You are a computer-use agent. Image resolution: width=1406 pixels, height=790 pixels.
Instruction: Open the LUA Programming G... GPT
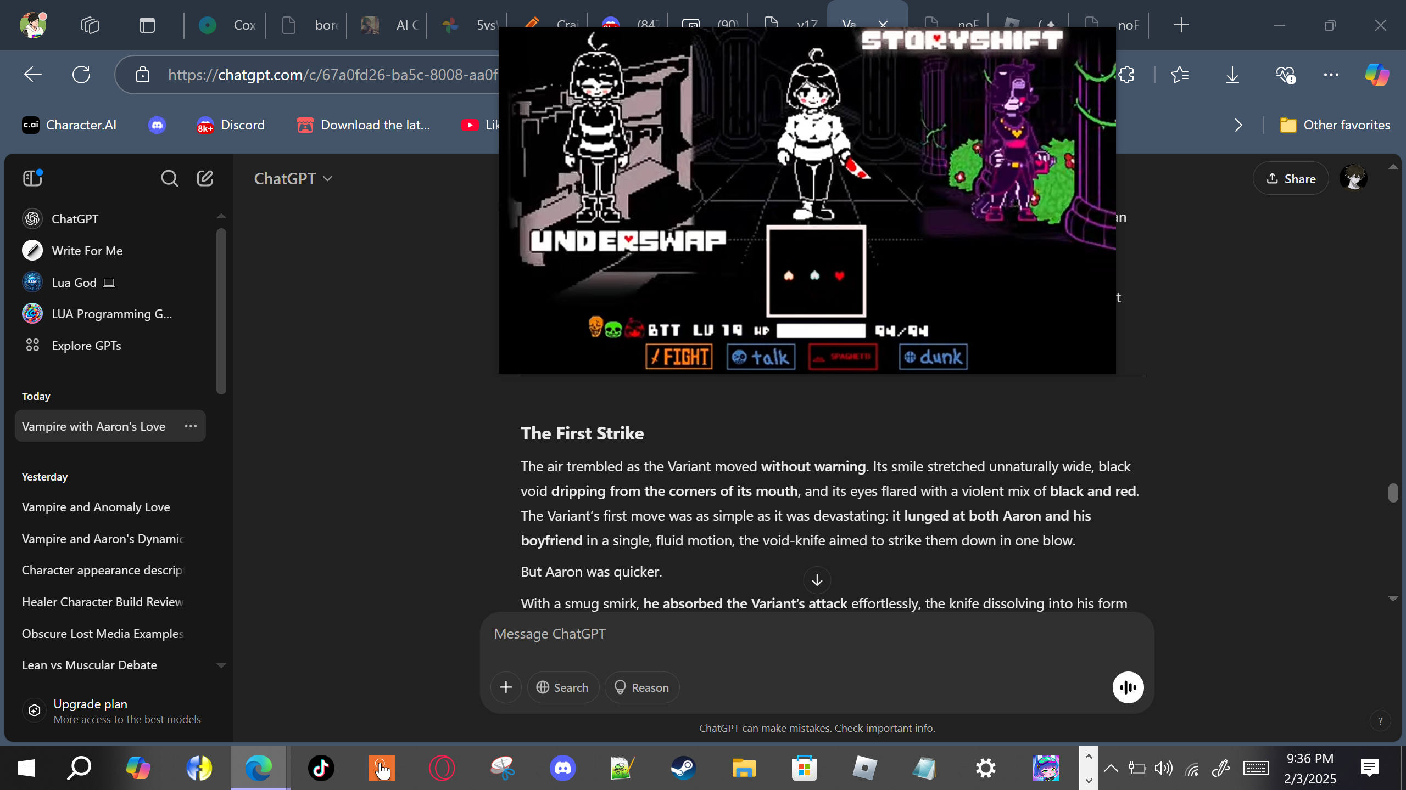110,314
